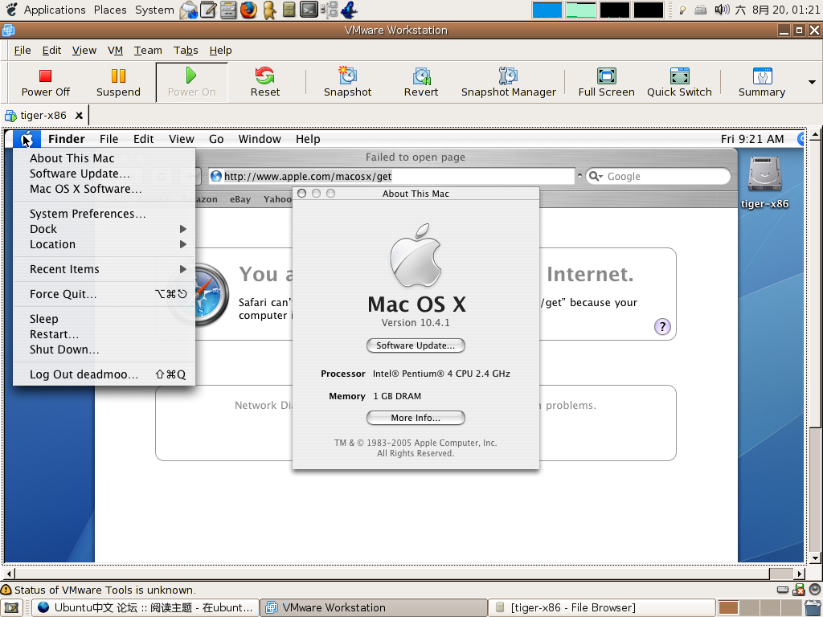Open the mail client launcher icon
Image resolution: width=823 pixels, height=617 pixels.
point(188,10)
